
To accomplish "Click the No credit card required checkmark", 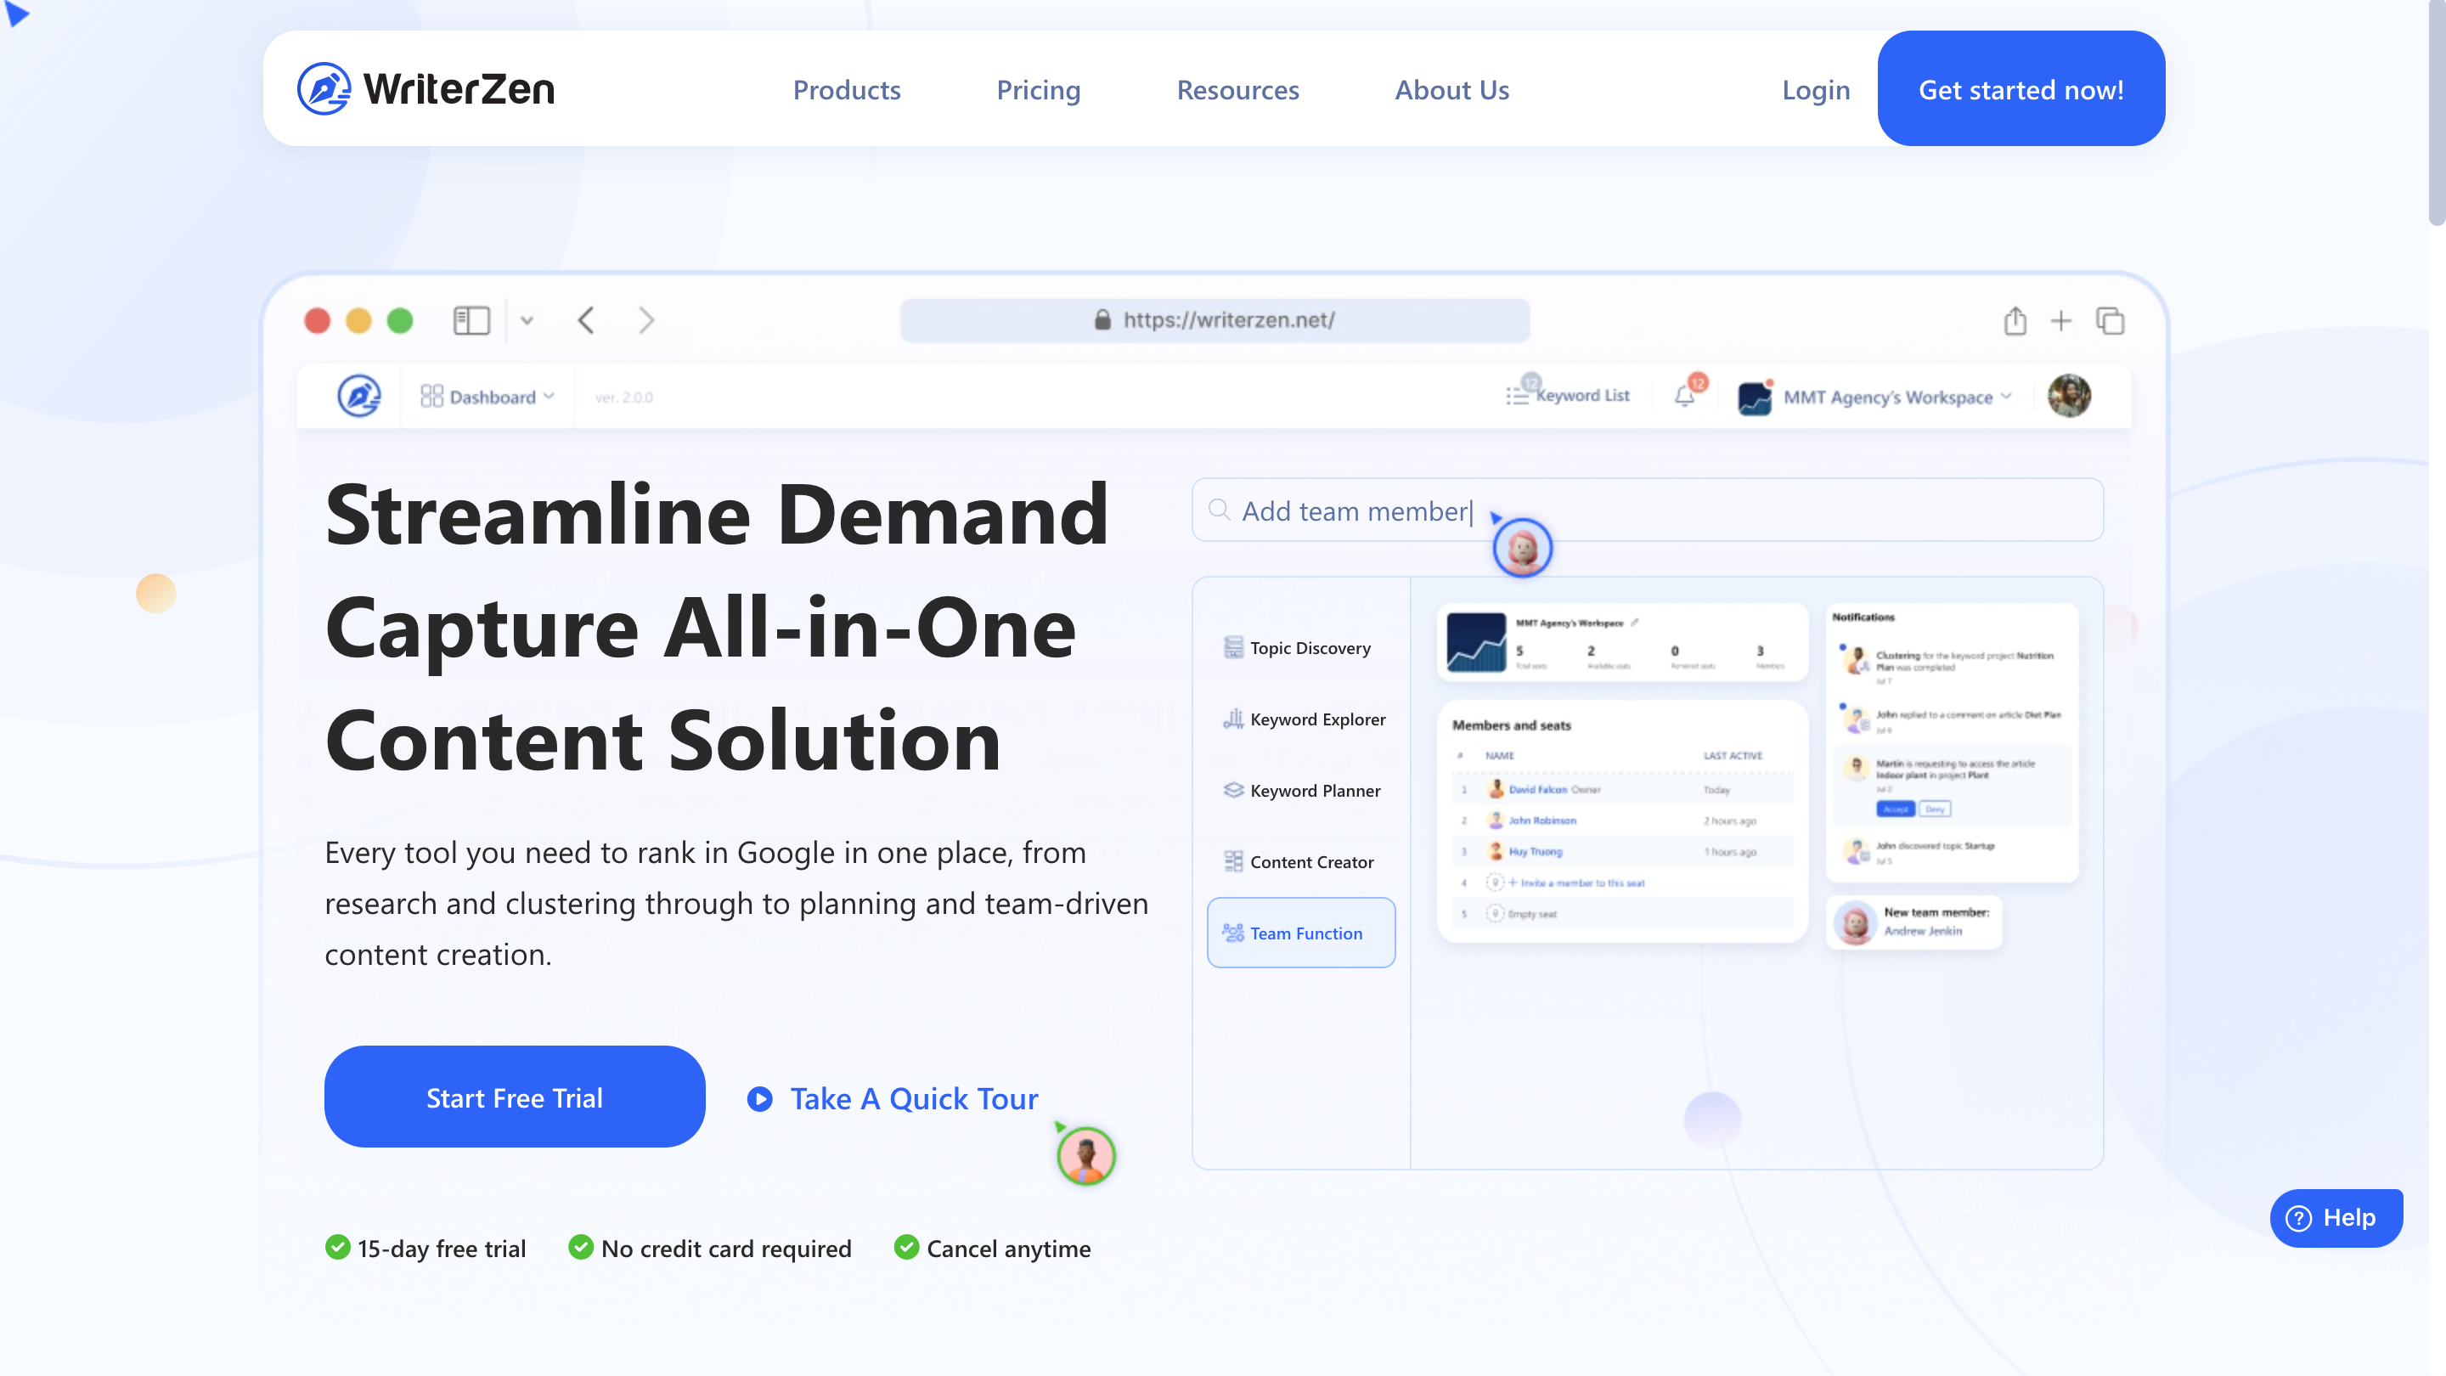I will pyautogui.click(x=580, y=1248).
